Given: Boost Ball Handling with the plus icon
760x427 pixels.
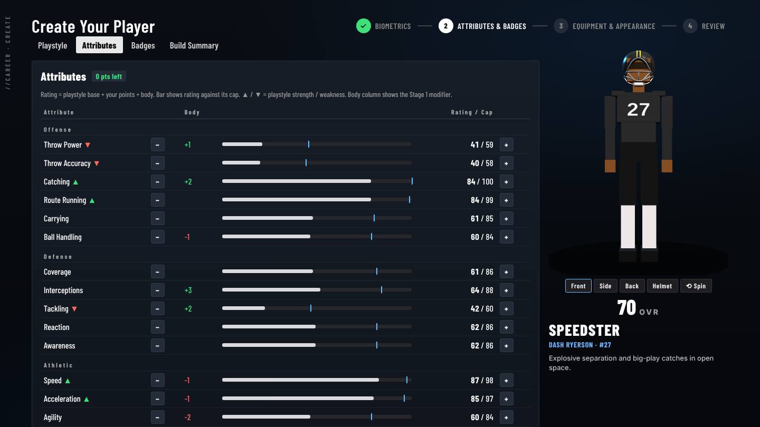Looking at the screenshot, I should click(506, 237).
